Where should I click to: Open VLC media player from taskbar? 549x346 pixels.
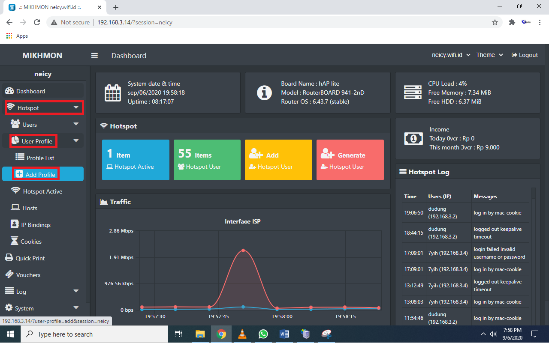(242, 334)
